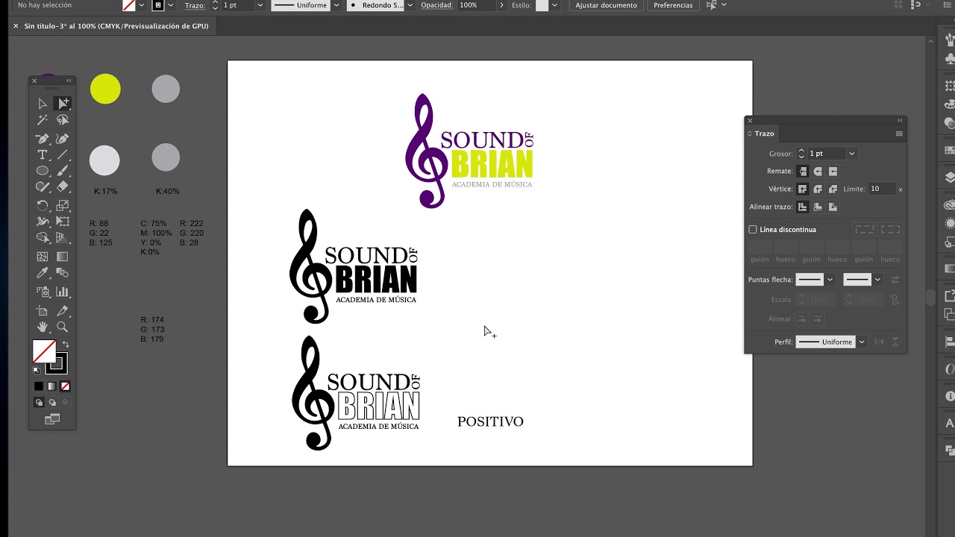Select the Blend tool
The width and height of the screenshot is (955, 537).
pos(63,274)
